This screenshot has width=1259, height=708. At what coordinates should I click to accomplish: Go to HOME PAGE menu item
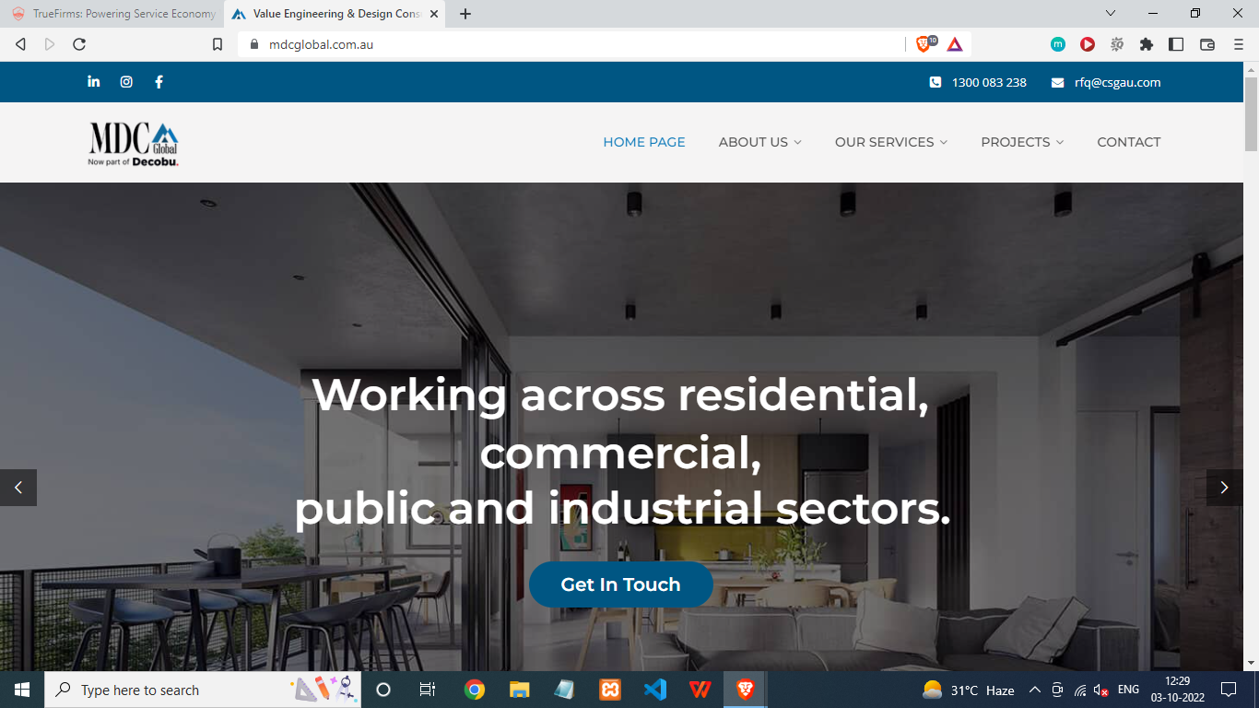click(x=644, y=142)
